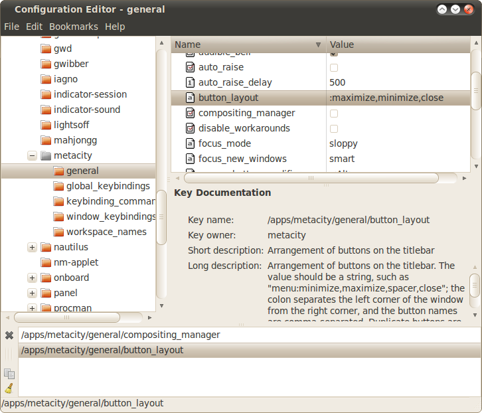This screenshot has height=413, width=482.
Task: Expand the onboard tree node
Action: [x=33, y=278]
